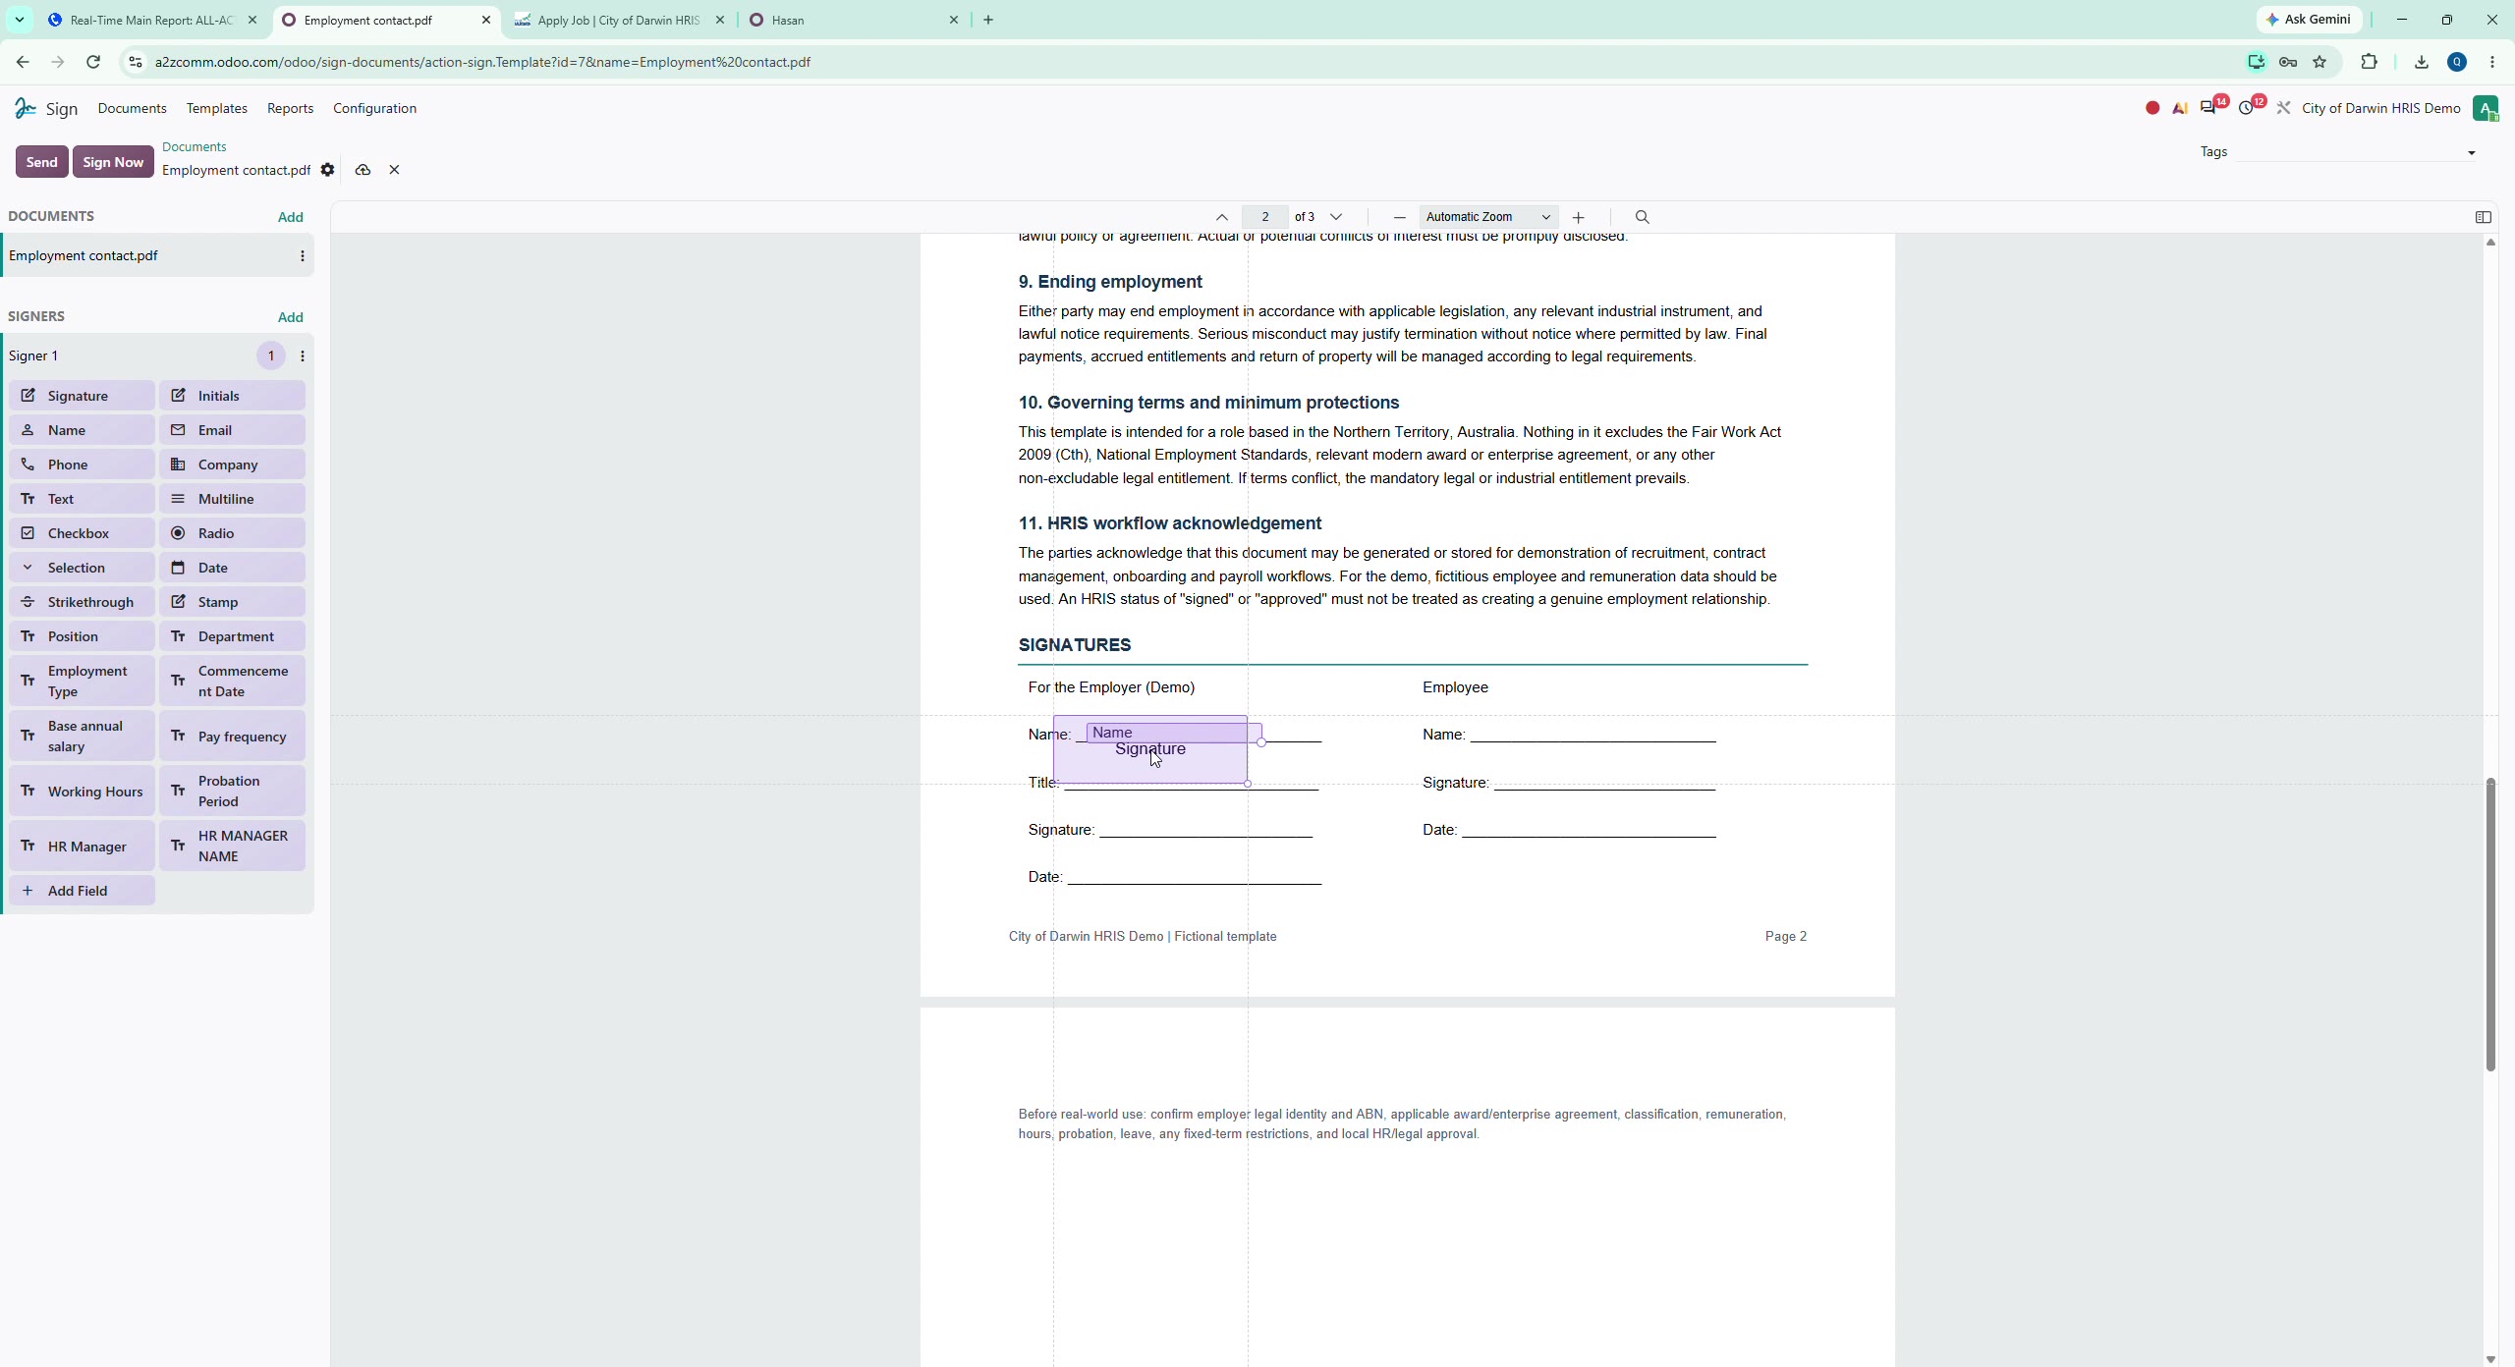Open the Configuration menu
This screenshot has height=1367, width=2515.
pyautogui.click(x=375, y=108)
